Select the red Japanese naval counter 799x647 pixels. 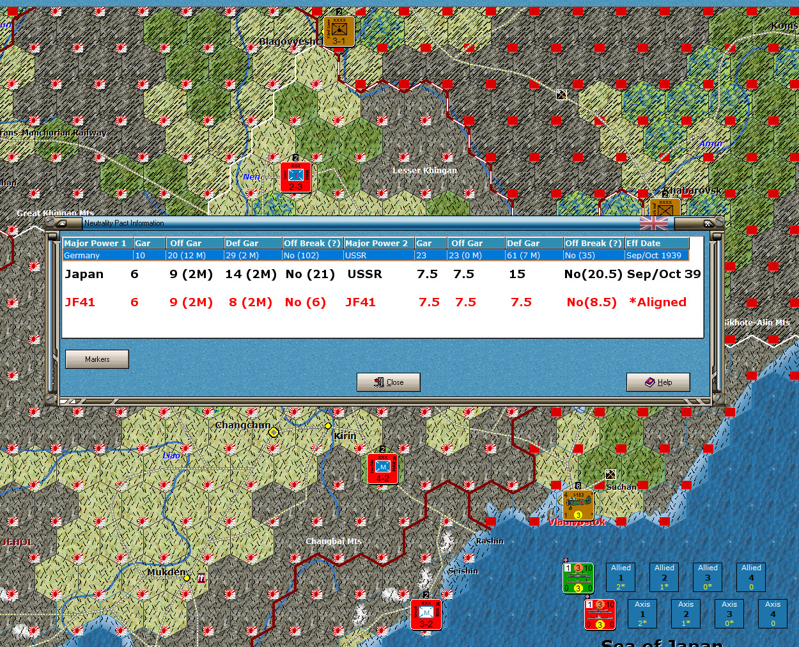pos(600,614)
